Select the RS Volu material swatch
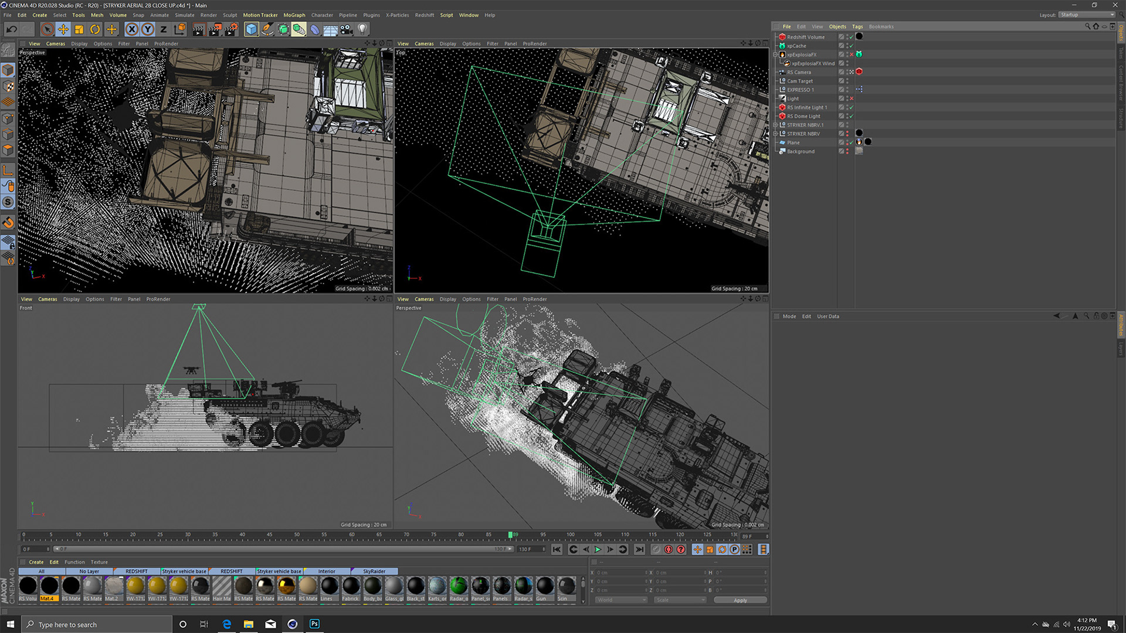1126x633 pixels. tap(28, 589)
